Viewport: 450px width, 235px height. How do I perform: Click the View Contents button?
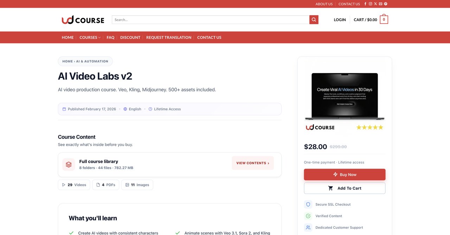pyautogui.click(x=253, y=163)
